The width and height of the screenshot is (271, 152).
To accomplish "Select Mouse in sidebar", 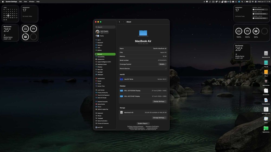I will pos(105,116).
